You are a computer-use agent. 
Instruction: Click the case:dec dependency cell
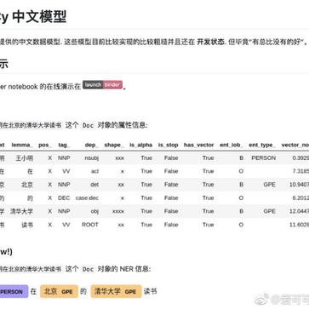click(x=87, y=198)
